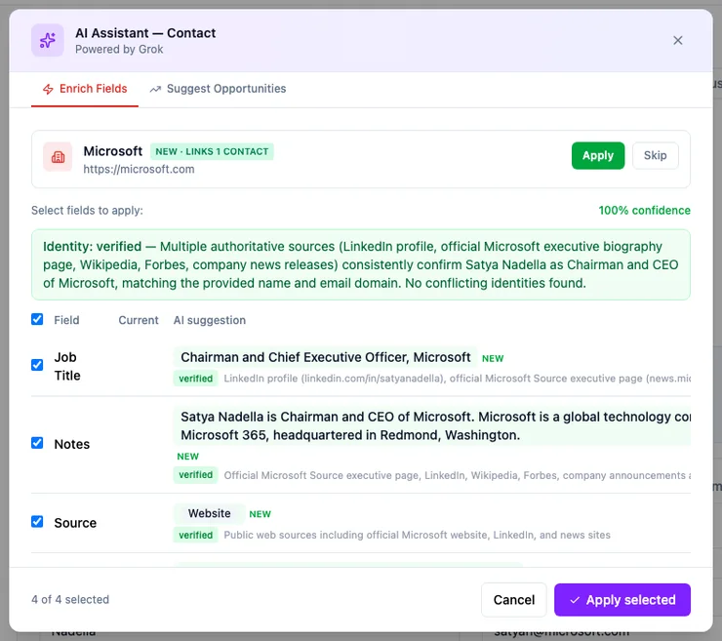The width and height of the screenshot is (722, 641).
Task: Toggle the select-all fields checkbox
Action: click(37, 319)
